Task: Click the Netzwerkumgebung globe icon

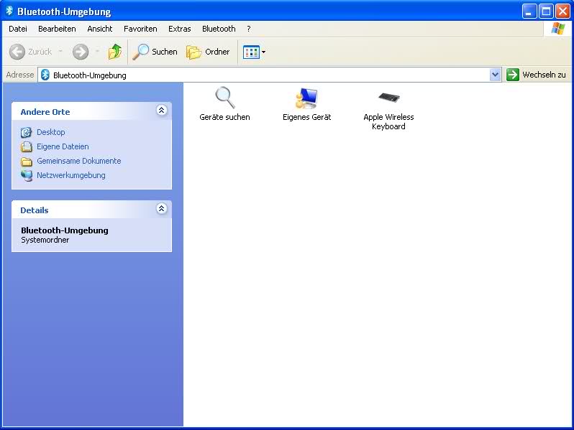Action: pos(27,175)
